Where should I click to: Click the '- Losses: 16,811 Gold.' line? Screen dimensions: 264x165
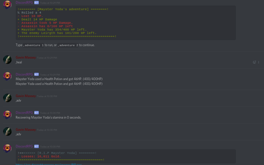[x=39, y=157]
